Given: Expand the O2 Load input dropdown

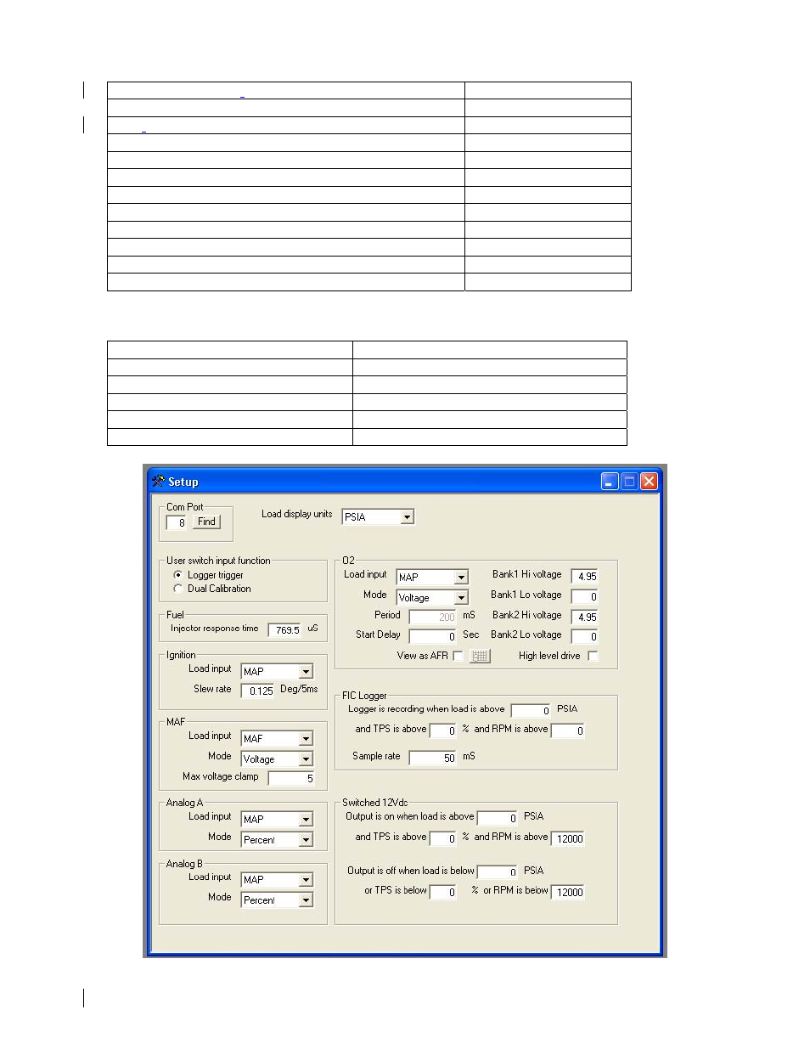Looking at the screenshot, I should 461,578.
